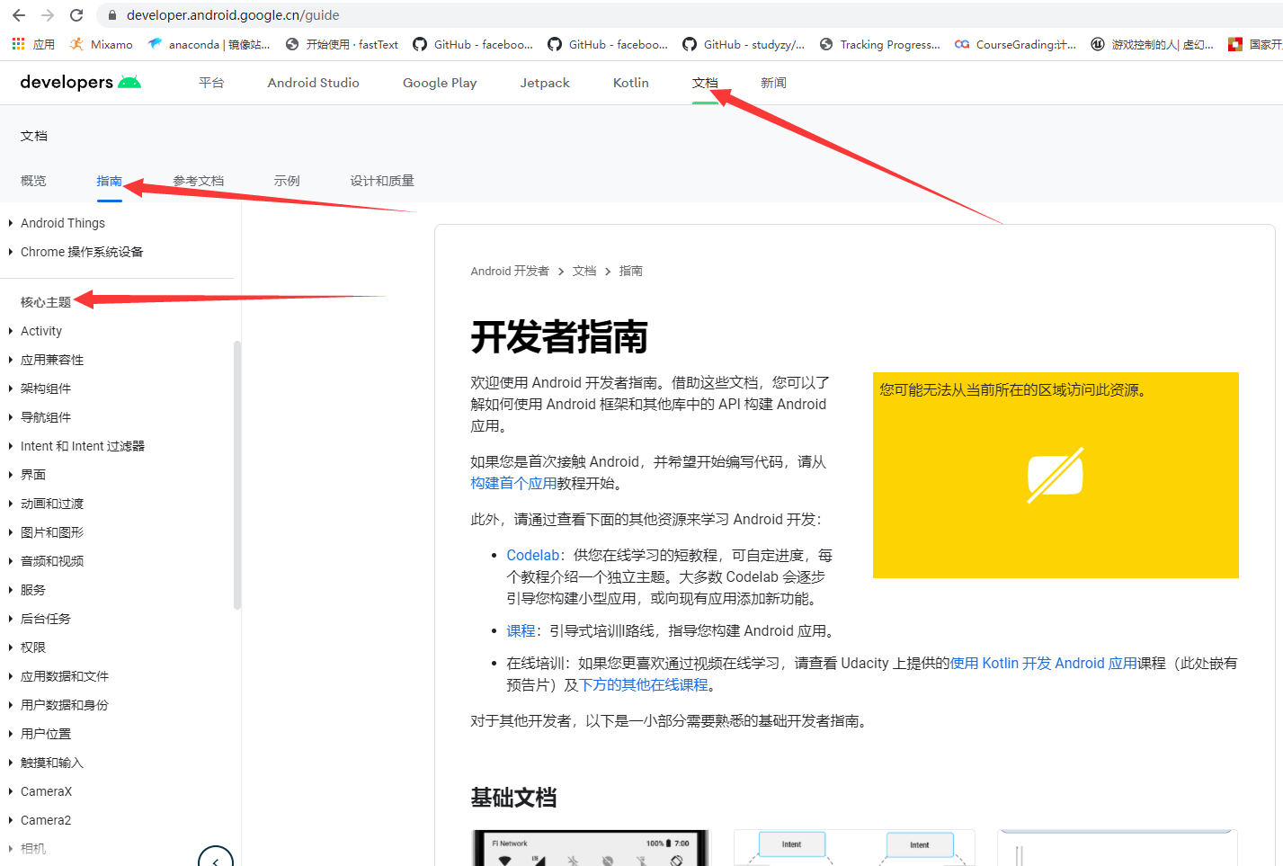This screenshot has width=1283, height=866.
Task: Switch to the 指南 tab
Action: coord(109,181)
